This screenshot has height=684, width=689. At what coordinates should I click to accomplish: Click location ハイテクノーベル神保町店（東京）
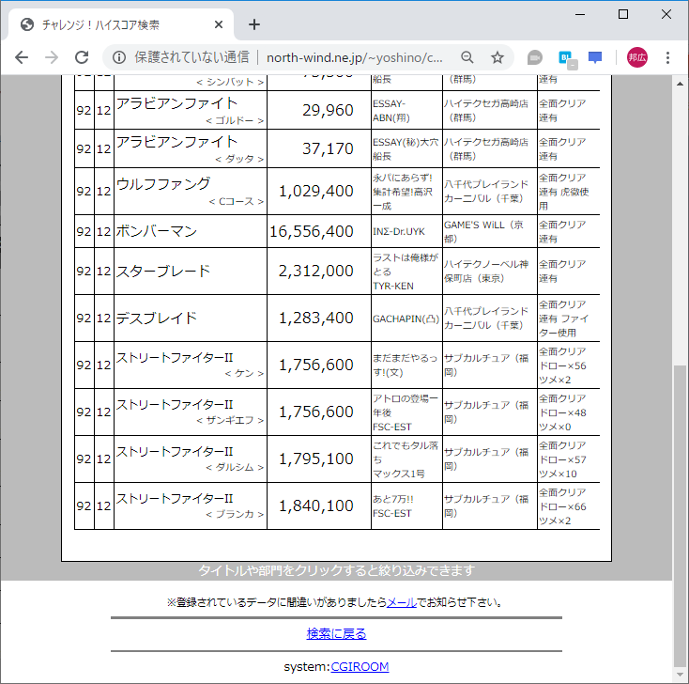(486, 272)
